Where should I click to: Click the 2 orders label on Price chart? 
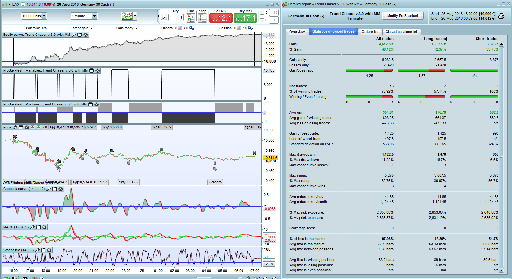215,182
